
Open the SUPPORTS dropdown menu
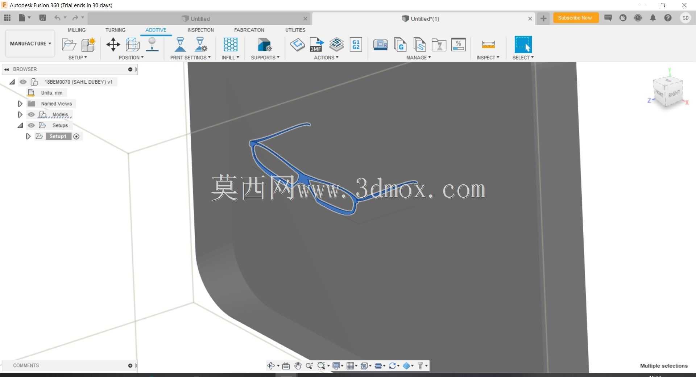click(265, 58)
